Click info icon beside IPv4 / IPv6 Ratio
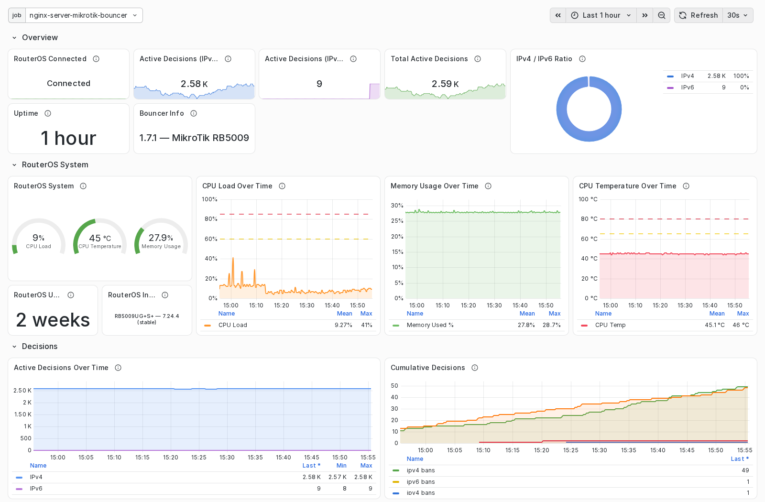Image resolution: width=765 pixels, height=502 pixels. click(582, 59)
